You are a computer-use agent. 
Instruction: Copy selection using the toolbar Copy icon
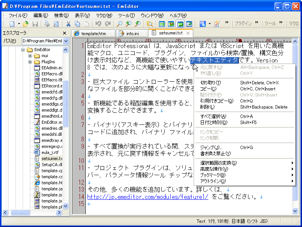[x=77, y=24]
